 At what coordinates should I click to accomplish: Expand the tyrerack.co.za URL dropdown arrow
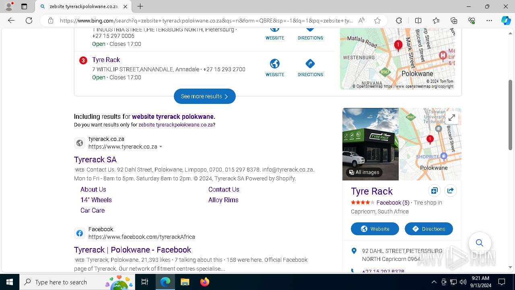pyautogui.click(x=161, y=147)
